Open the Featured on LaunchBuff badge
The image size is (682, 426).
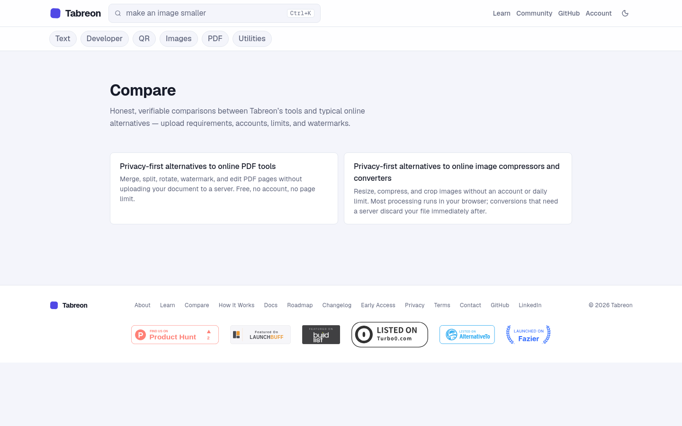tap(260, 335)
